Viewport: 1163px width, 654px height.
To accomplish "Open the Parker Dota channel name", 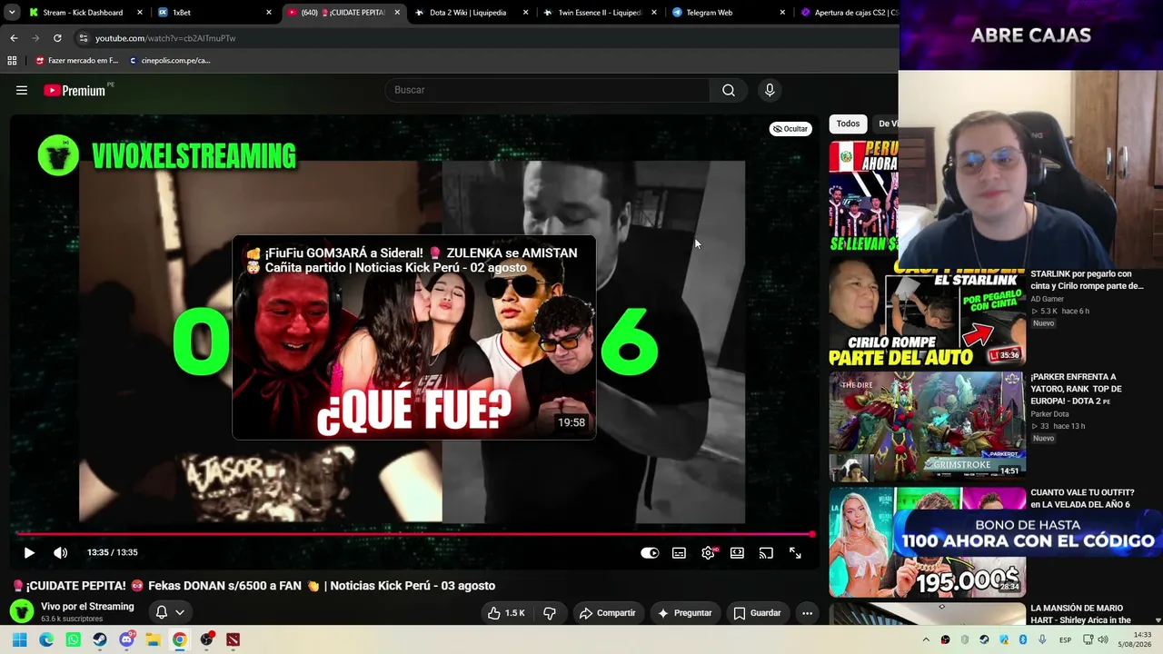I will (x=1049, y=414).
